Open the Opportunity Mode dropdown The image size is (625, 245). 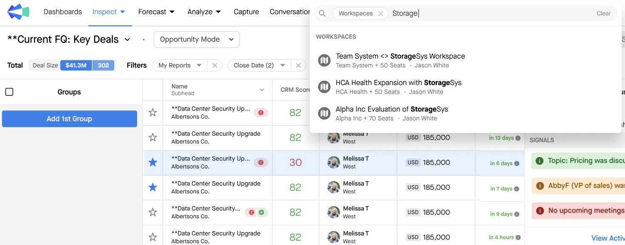[197, 40]
